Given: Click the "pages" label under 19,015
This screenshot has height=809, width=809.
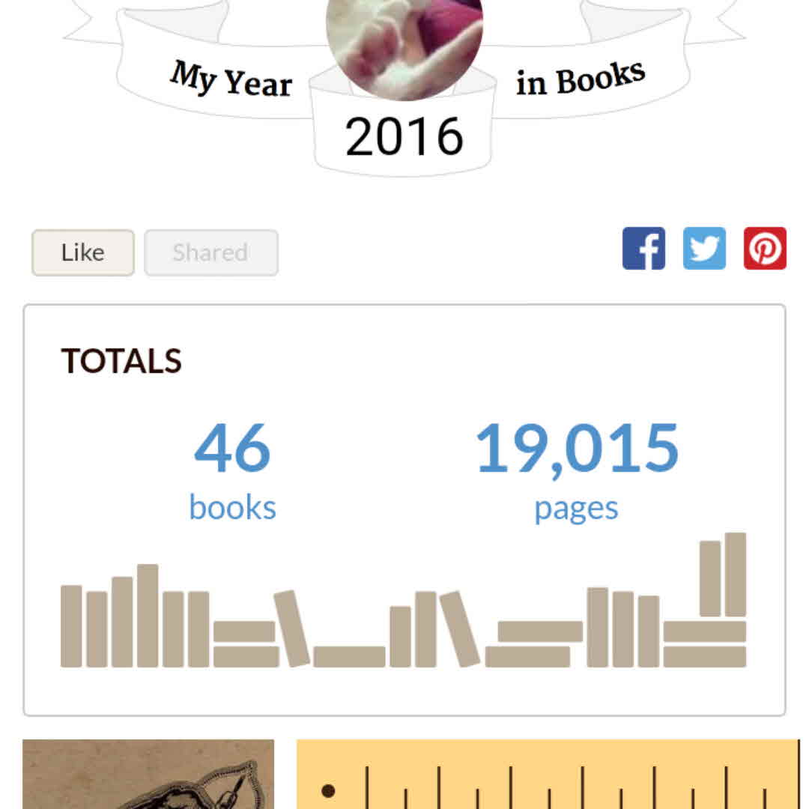Looking at the screenshot, I should tap(576, 509).
